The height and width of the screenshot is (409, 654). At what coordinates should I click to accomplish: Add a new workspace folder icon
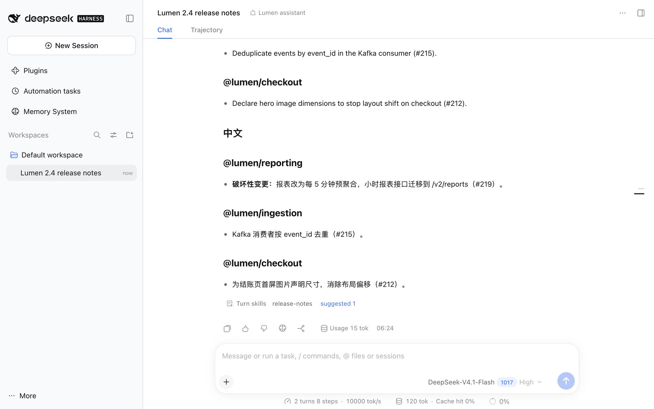point(130,135)
